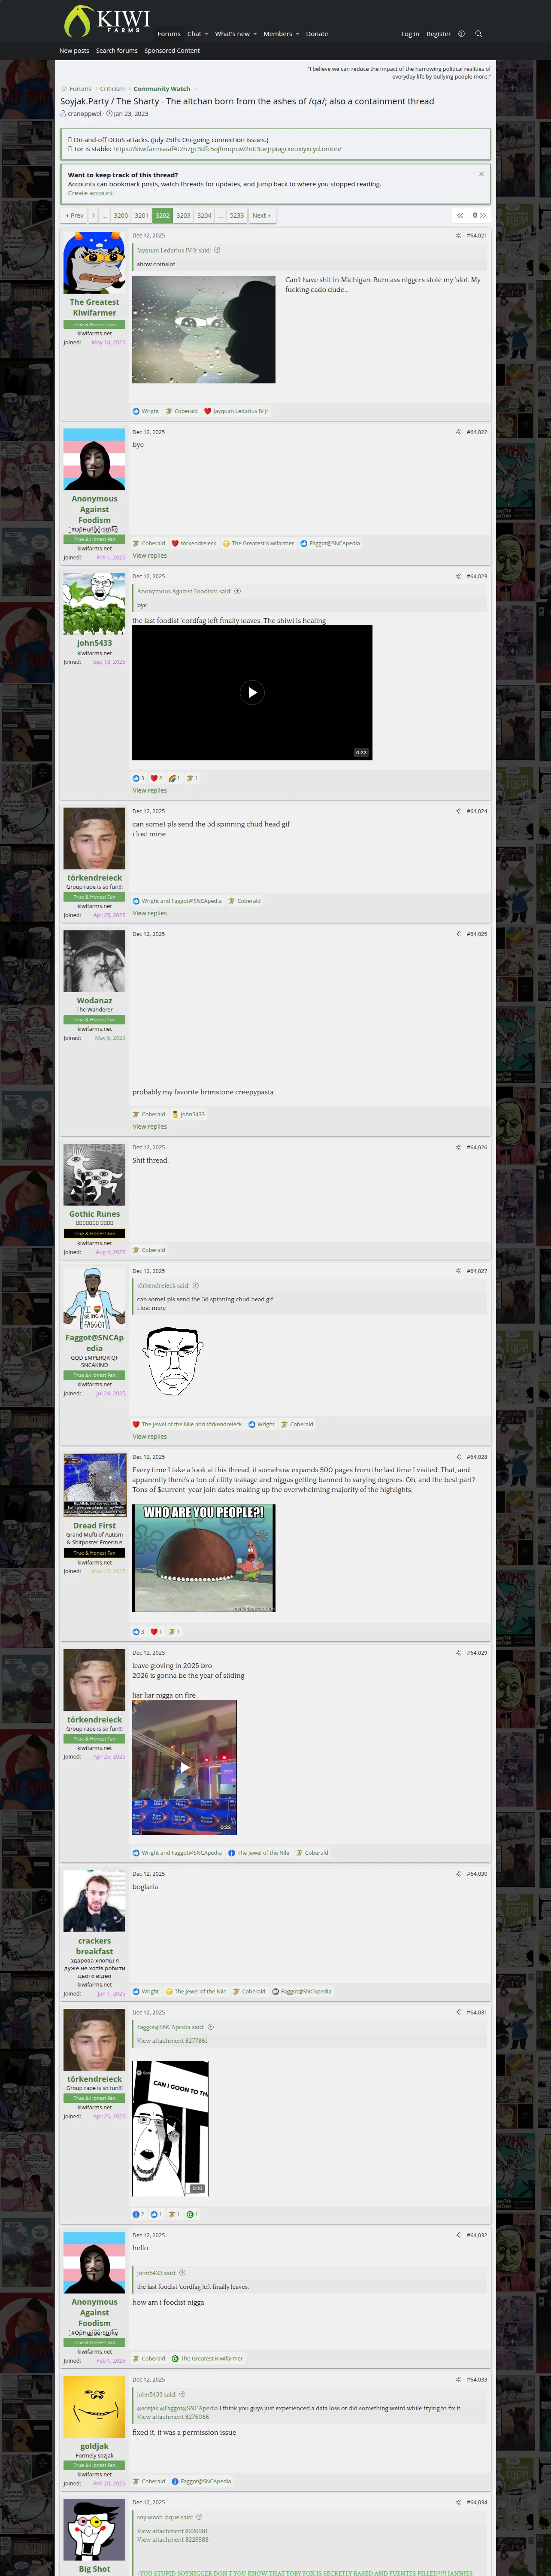Share post #64,028 via share icon
The image size is (551, 2576).
(x=458, y=1457)
